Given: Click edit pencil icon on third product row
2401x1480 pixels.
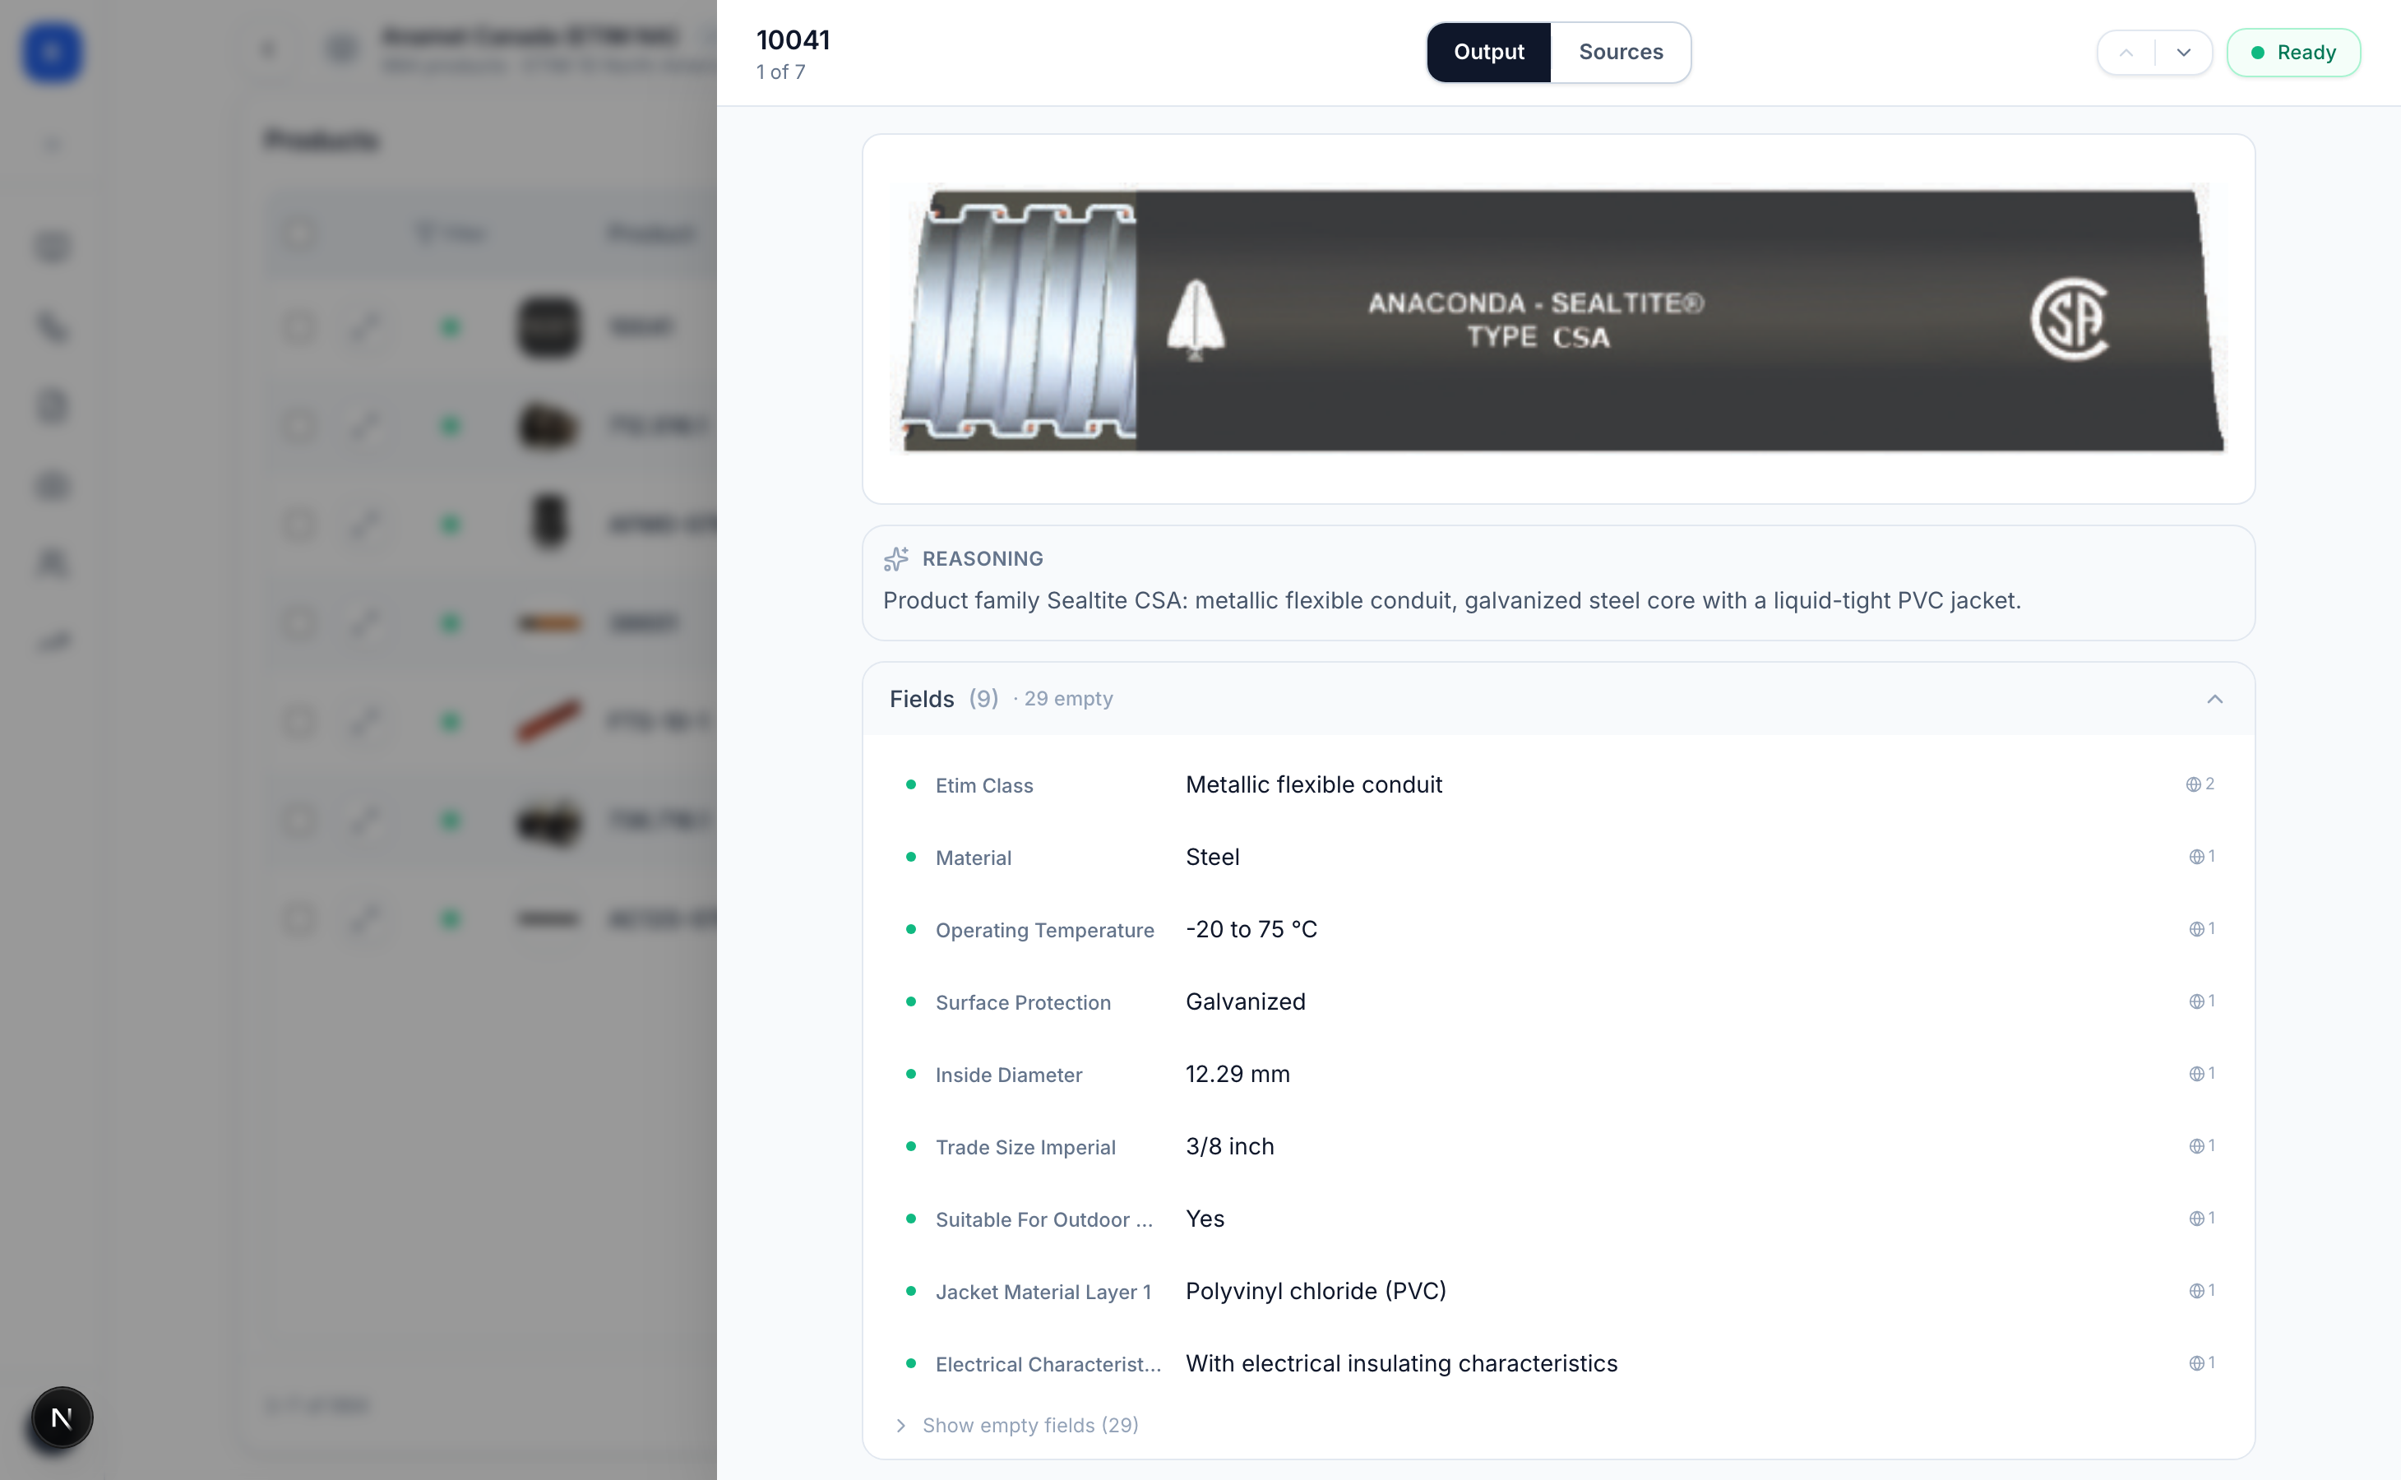Looking at the screenshot, I should (x=364, y=524).
